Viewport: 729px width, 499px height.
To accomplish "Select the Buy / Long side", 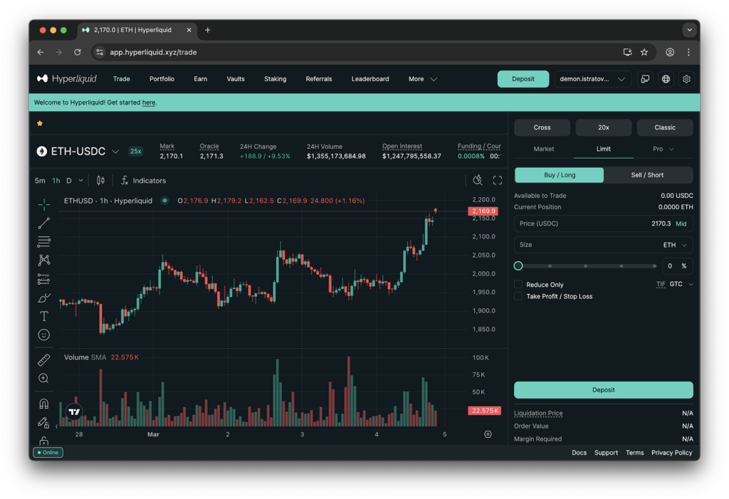I will (560, 175).
